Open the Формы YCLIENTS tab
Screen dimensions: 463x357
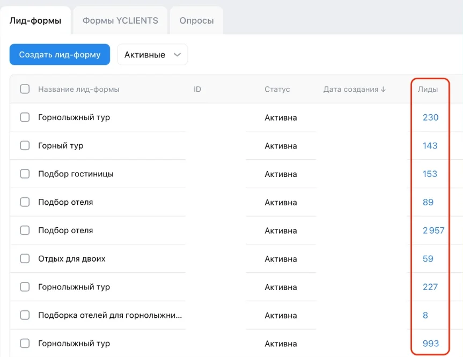point(120,21)
